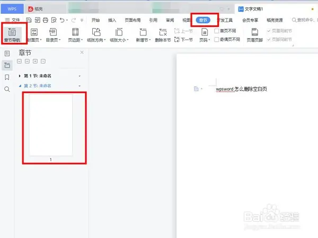Image resolution: width=318 pixels, height=238 pixels.
Task: Go to the Next Section (下一节)
Action: tap(183, 40)
